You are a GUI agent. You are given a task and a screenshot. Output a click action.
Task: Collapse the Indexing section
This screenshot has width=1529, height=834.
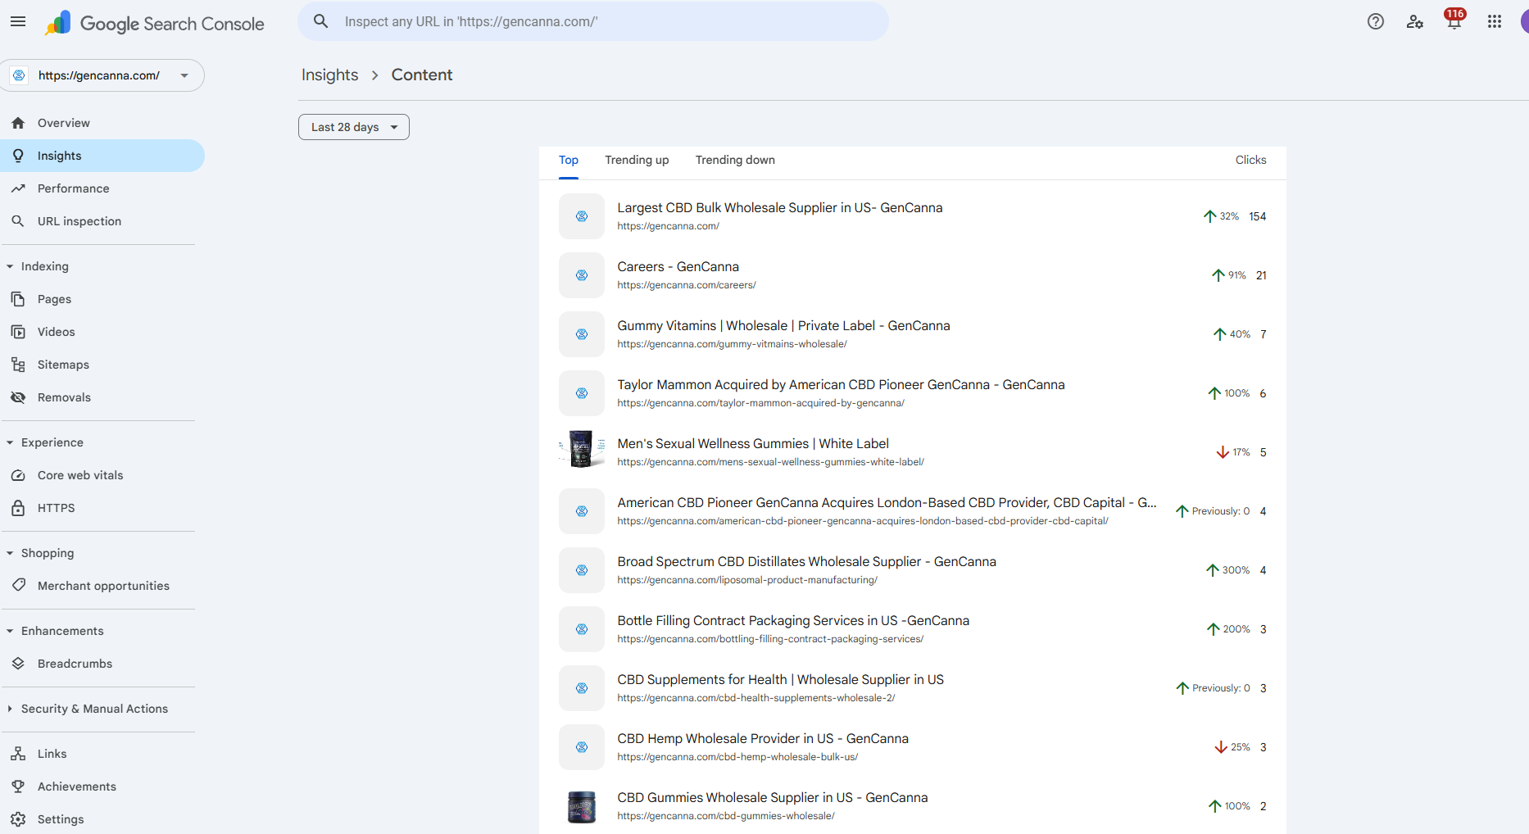tap(10, 266)
